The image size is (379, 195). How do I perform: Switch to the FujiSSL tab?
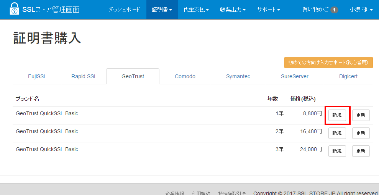click(x=37, y=77)
